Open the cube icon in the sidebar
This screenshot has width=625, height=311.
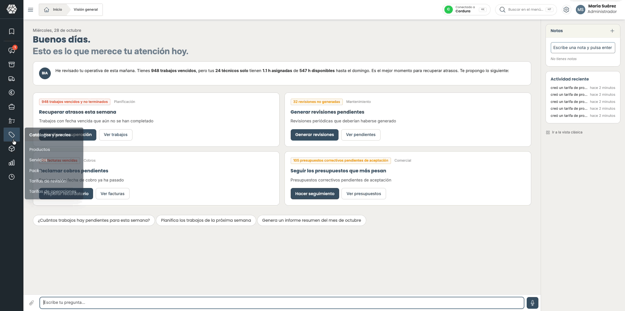click(12, 149)
